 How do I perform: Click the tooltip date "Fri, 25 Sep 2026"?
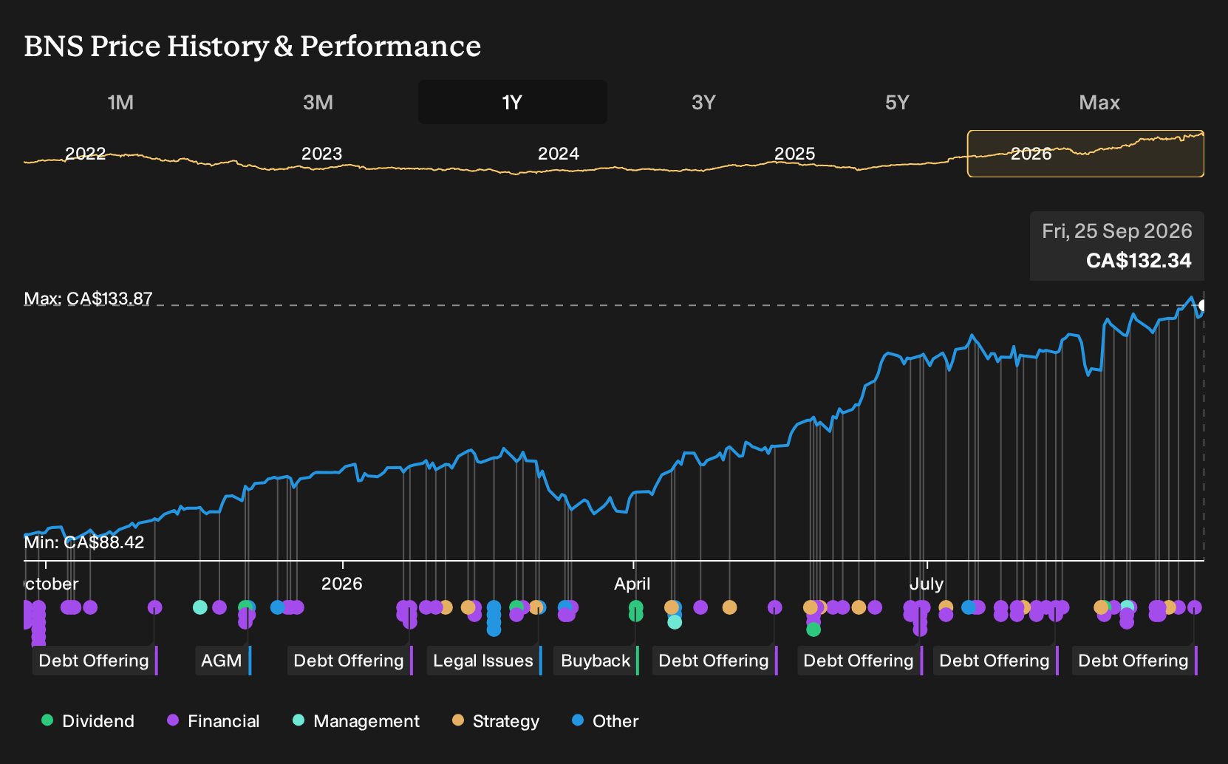point(1117,231)
